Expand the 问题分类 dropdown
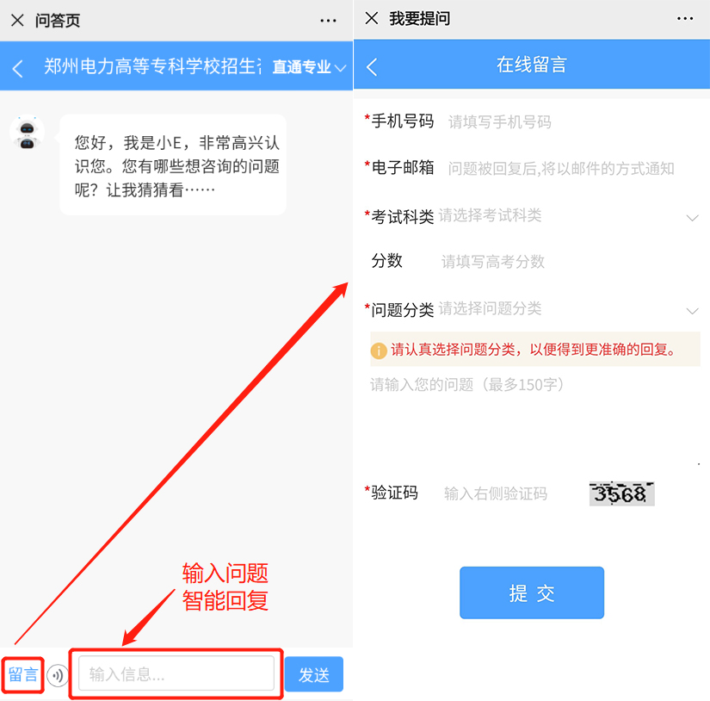 pos(569,309)
